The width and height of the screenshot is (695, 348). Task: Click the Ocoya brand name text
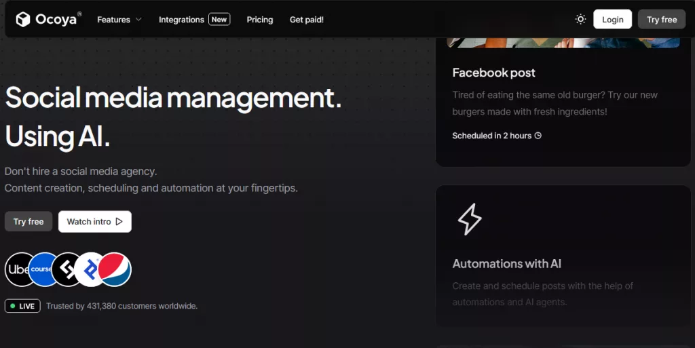(56, 20)
